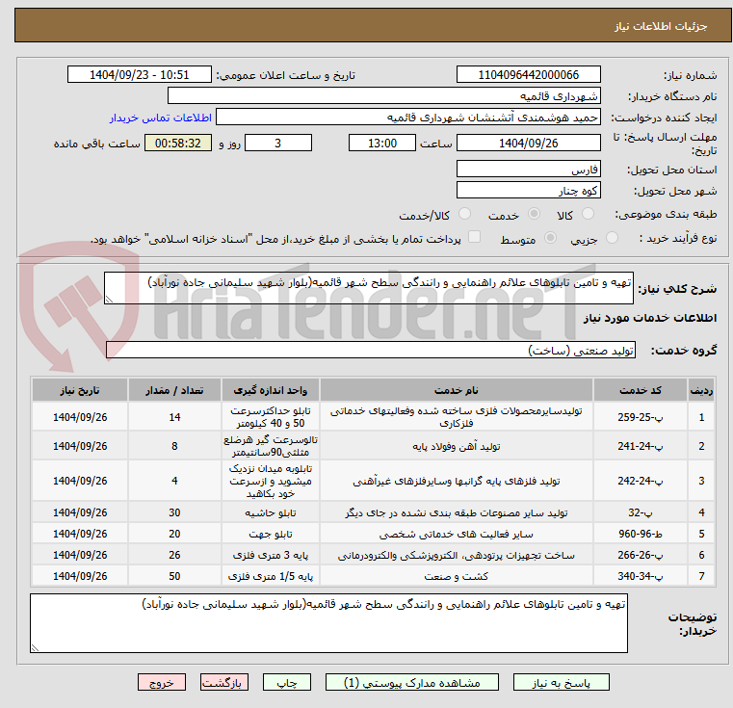Select the خدمت radio button

tap(534, 214)
